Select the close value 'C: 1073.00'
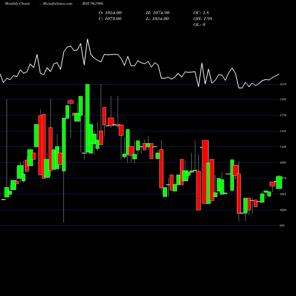Viewport: 296px width, 296px height. [110, 19]
